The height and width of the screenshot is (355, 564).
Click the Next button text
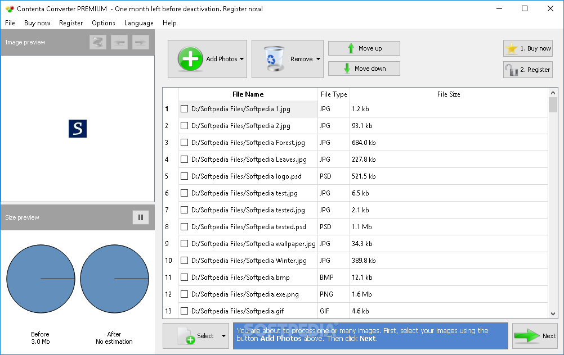click(x=549, y=336)
